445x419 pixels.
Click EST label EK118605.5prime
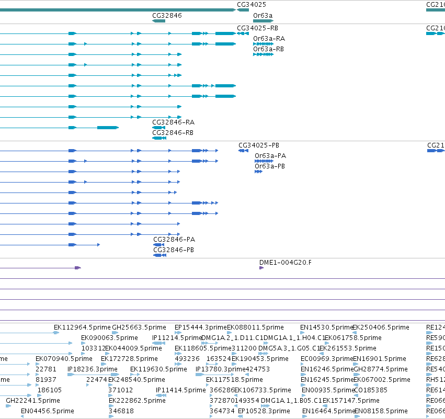click(x=203, y=348)
